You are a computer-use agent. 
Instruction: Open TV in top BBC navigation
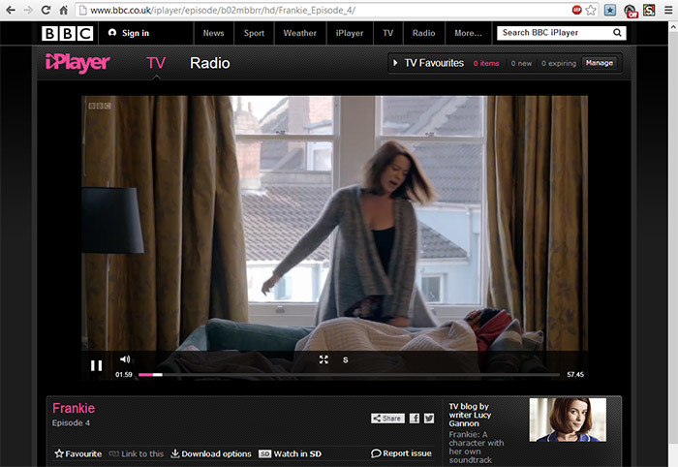[x=387, y=33]
